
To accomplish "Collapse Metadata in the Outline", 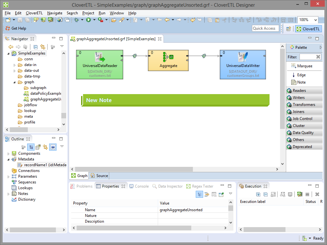I will pyautogui.click(x=8, y=160).
